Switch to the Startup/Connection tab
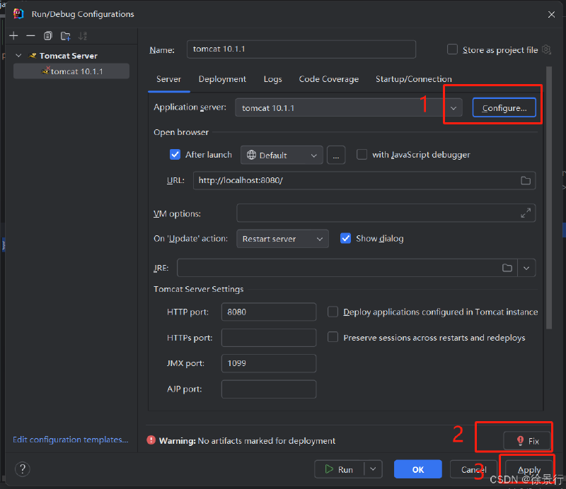Viewport: 566px width, 489px height. (x=414, y=79)
